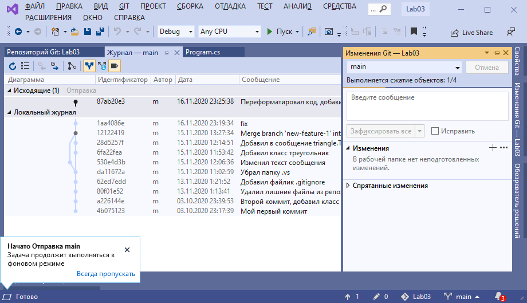Open the Зафиксировать все commit options arrow
527x303 pixels.
pyautogui.click(x=419, y=131)
